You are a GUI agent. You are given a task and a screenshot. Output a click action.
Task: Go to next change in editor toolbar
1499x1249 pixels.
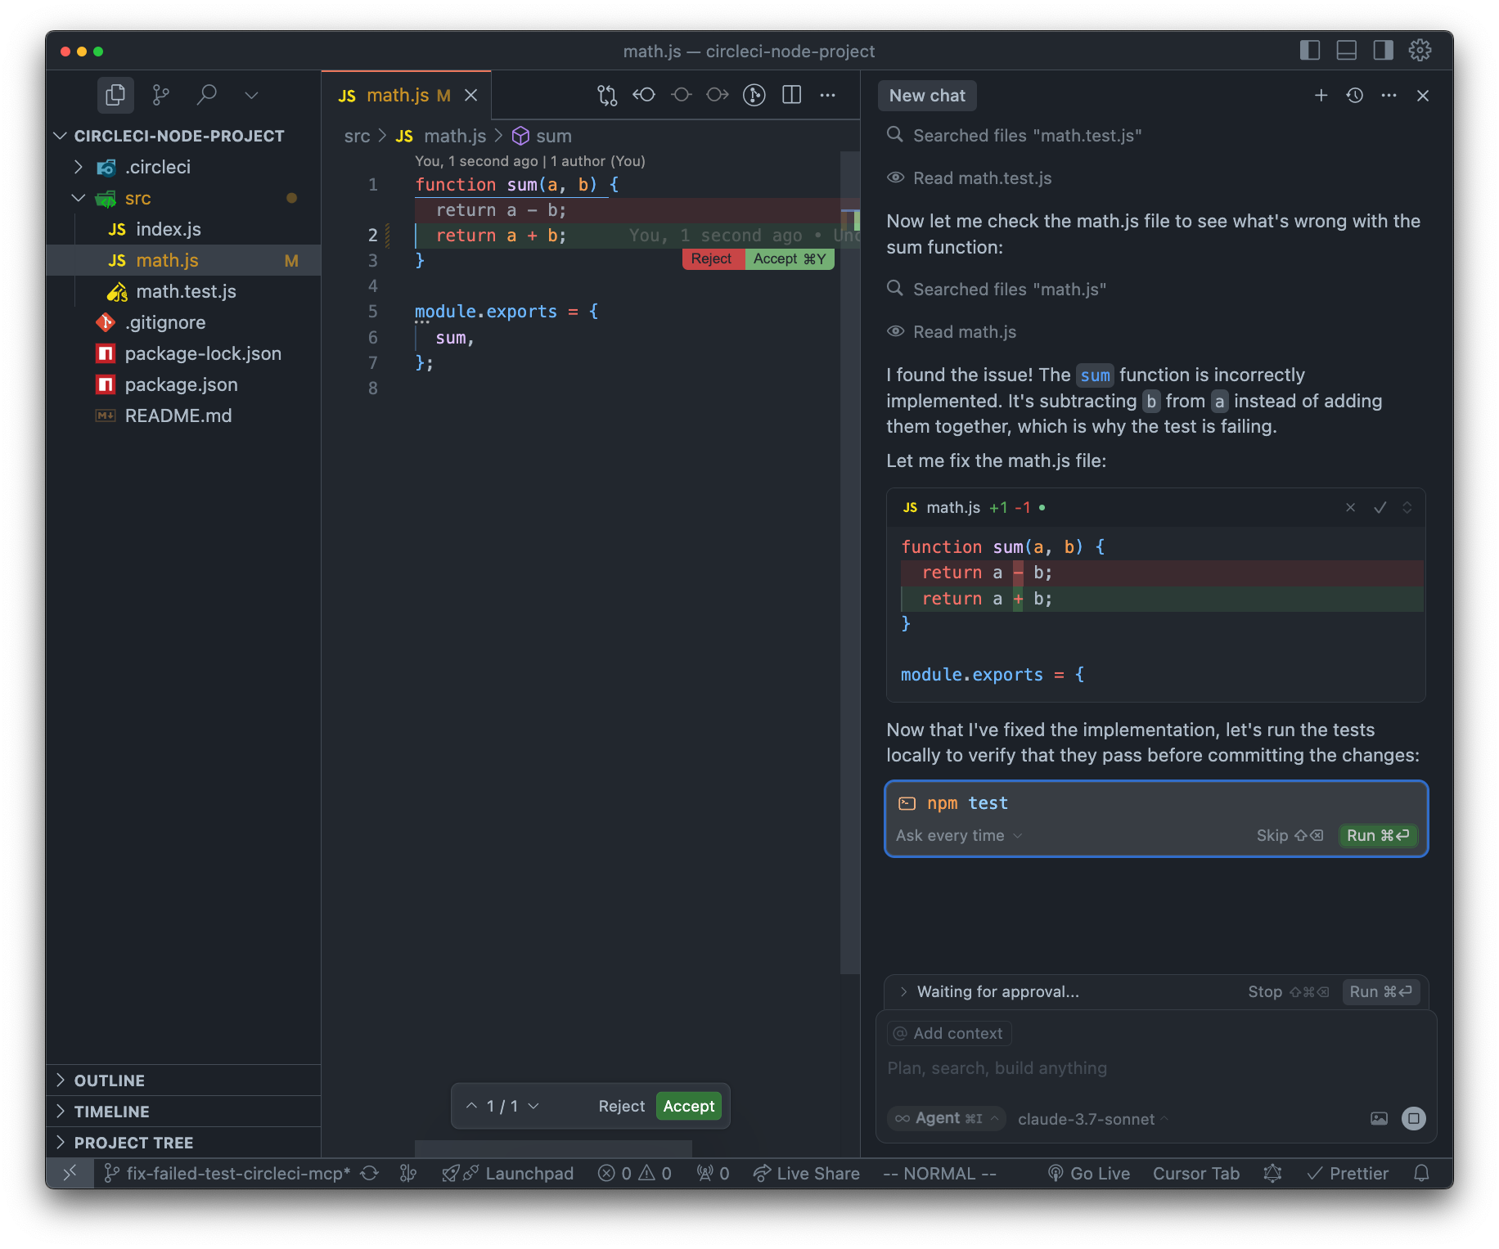[717, 95]
